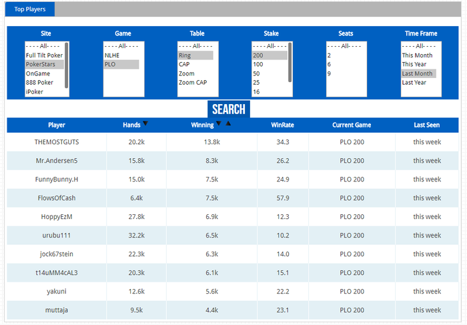Screen dimensions: 467x325
Task: Click the Last Seen column header
Action: [426, 125]
